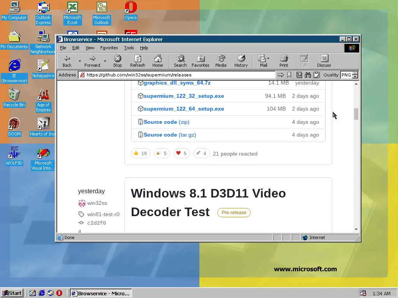Open the win81-test-r0 tag link
Viewport: 398px width, 298px height.
point(103,214)
